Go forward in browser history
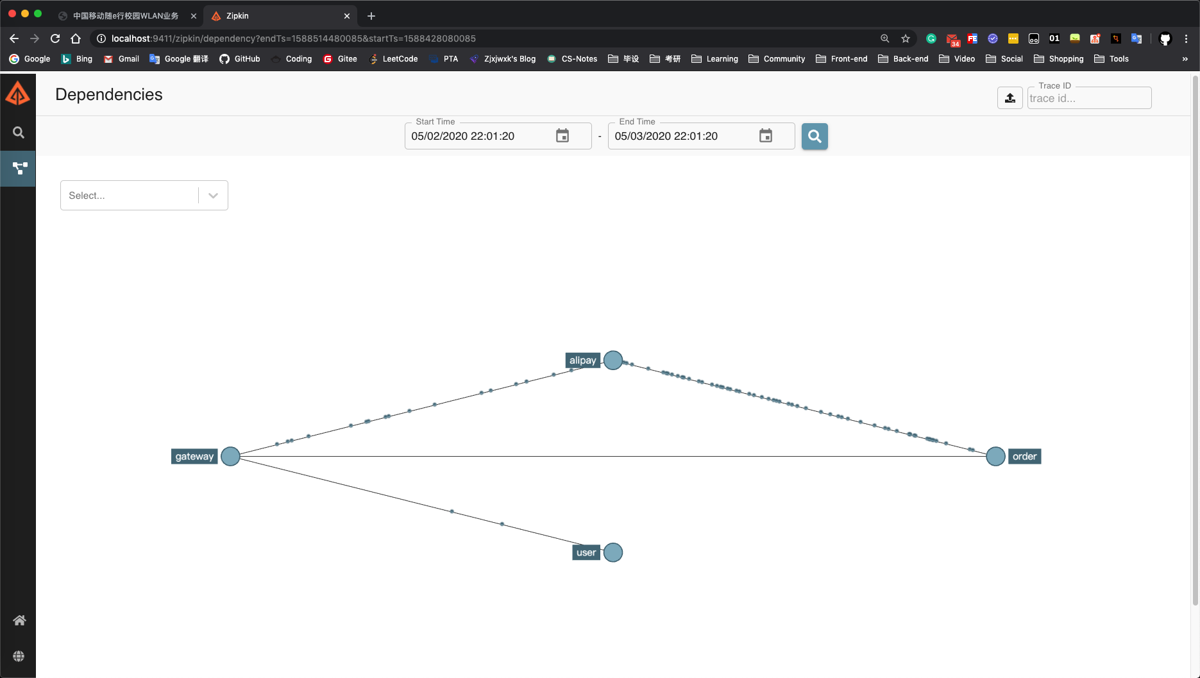The image size is (1200, 678). pyautogui.click(x=35, y=38)
